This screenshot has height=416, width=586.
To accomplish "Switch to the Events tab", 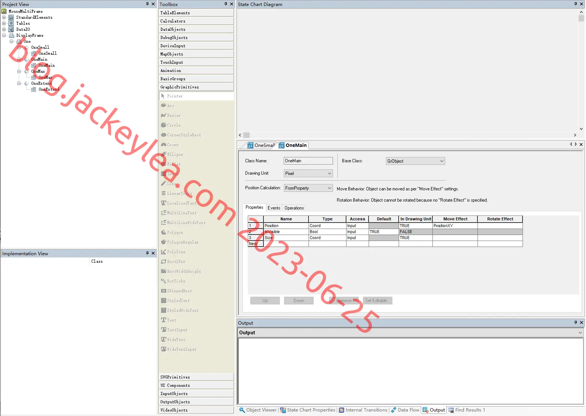I will (x=274, y=208).
